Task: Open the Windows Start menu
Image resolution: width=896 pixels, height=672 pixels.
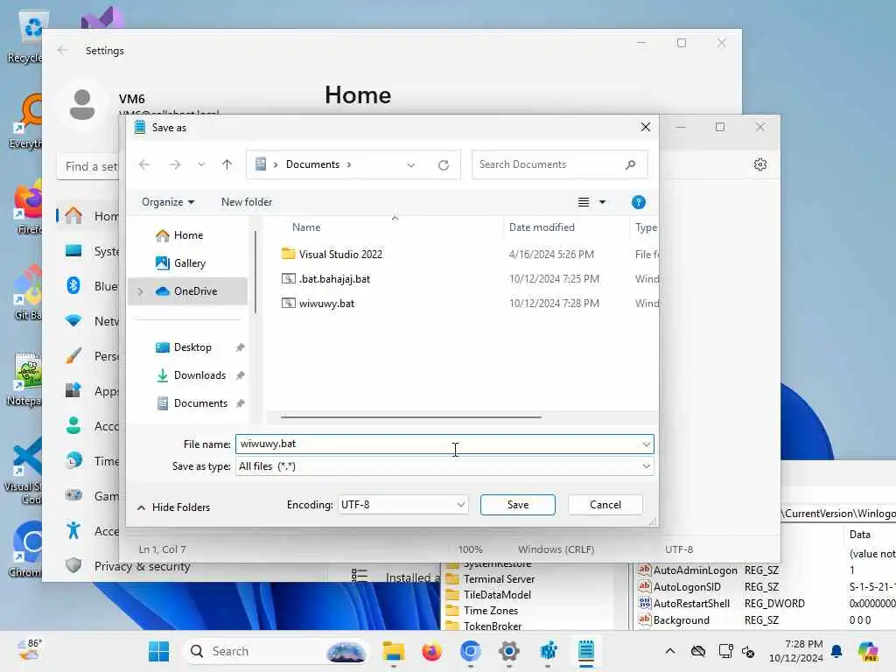Action: tap(159, 651)
